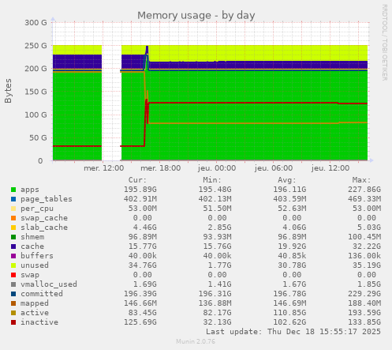Click the x-axis arrowhead at the graph's end
Image resolution: width=392 pixels, height=350 pixels.
(371, 160)
